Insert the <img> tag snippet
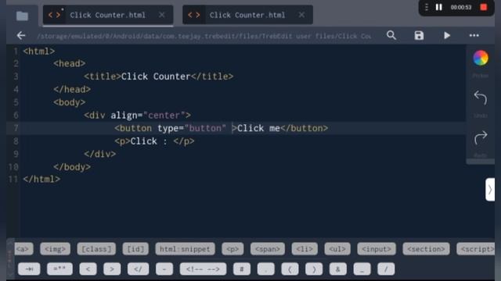This screenshot has width=501, height=281. point(55,249)
